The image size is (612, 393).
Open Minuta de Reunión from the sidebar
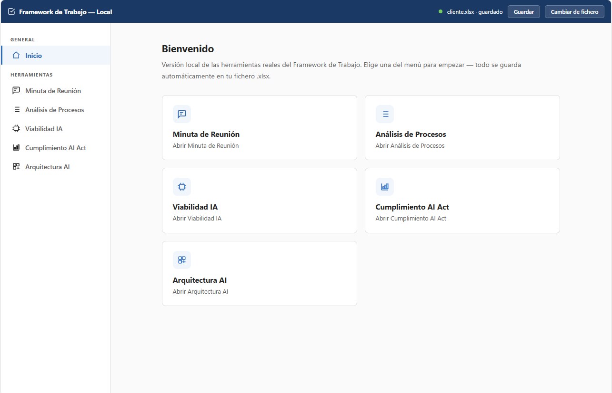point(56,91)
